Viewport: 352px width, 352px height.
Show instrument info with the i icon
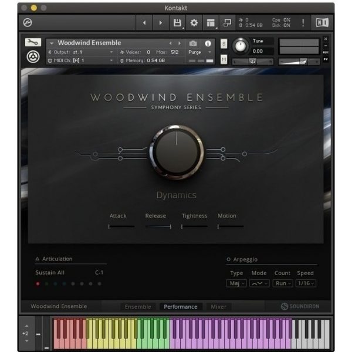tap(208, 43)
